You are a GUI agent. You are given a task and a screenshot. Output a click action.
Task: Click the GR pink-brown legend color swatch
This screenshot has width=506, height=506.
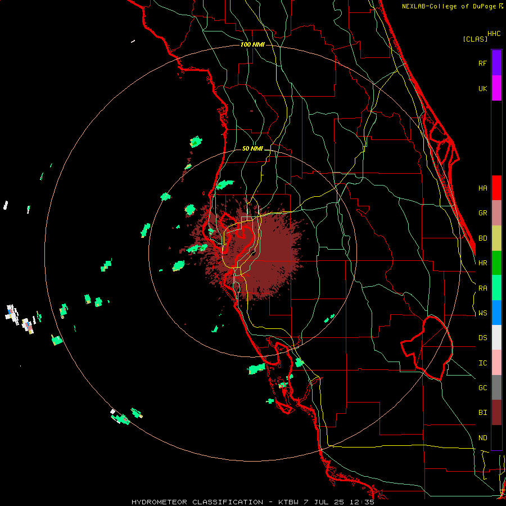[496, 213]
